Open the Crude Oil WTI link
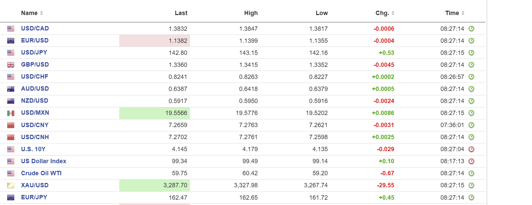532x205 pixels. [41, 173]
